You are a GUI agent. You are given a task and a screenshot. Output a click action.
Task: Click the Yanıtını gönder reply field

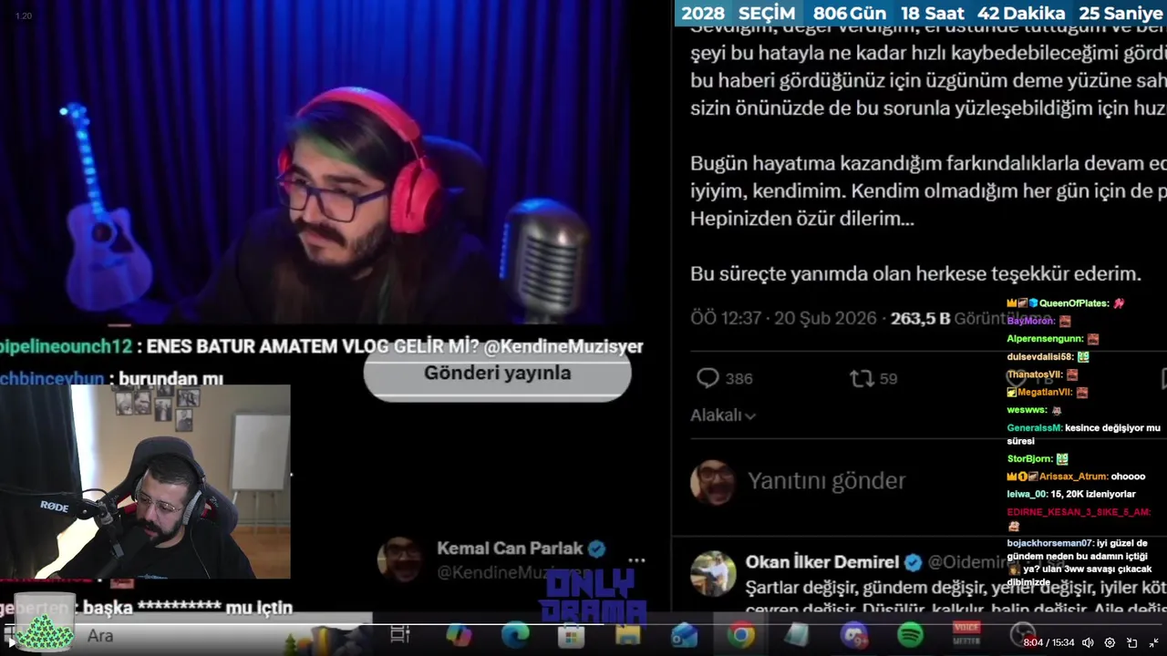coord(826,481)
